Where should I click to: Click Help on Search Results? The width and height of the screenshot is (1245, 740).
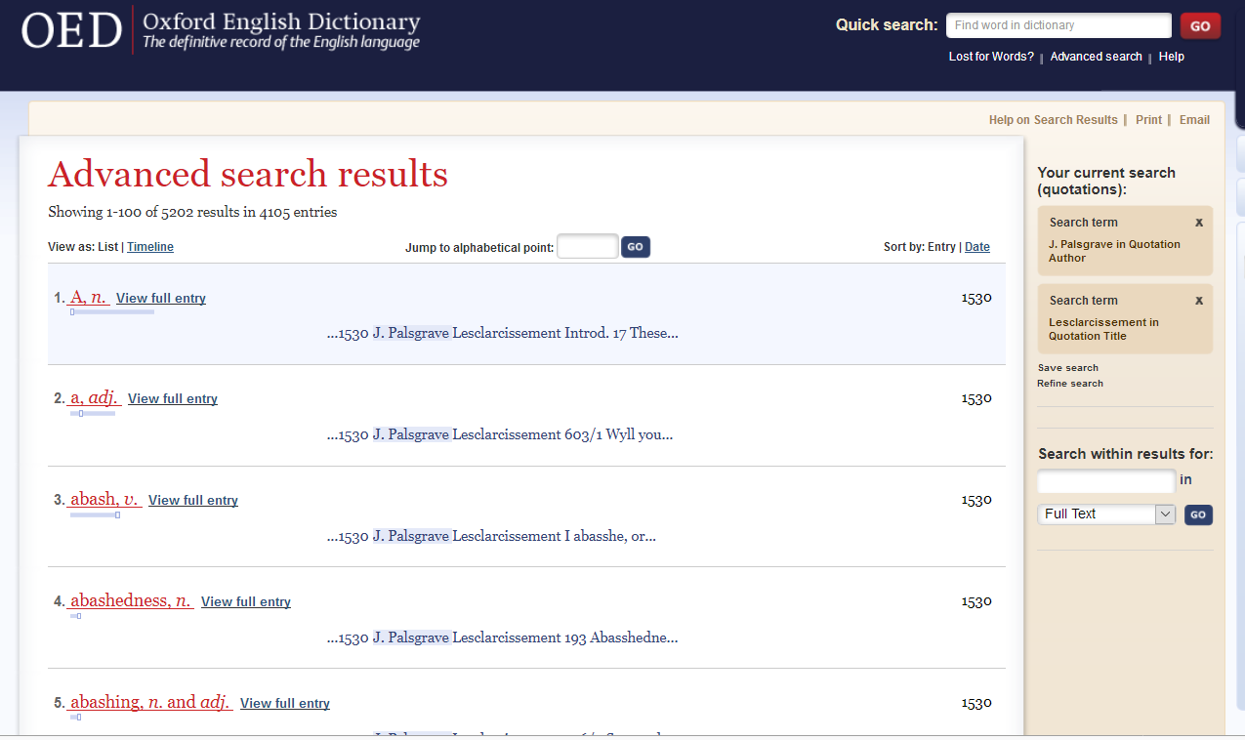pyautogui.click(x=1053, y=120)
